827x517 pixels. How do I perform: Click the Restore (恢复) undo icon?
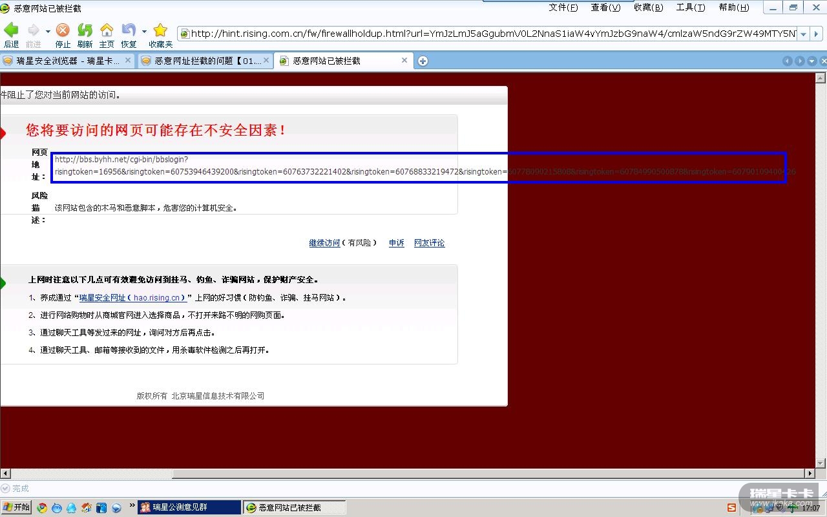129,30
